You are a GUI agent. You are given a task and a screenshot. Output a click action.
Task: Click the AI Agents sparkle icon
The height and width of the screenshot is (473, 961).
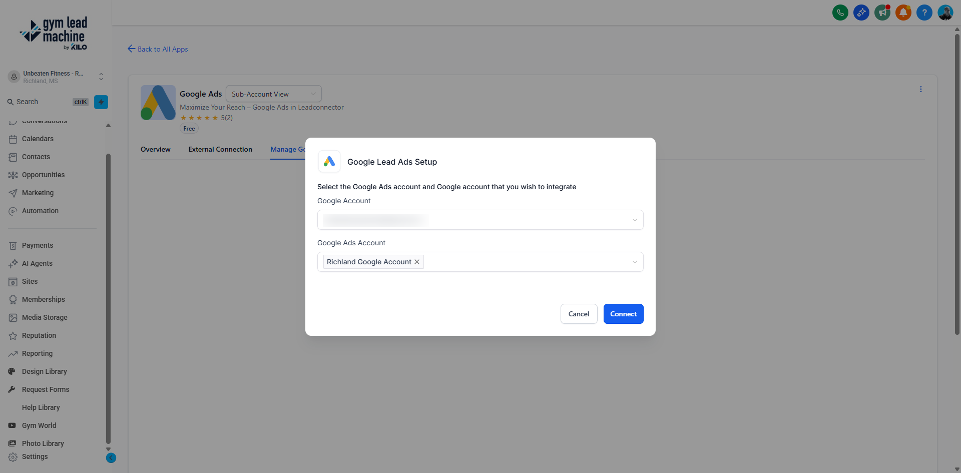(13, 264)
